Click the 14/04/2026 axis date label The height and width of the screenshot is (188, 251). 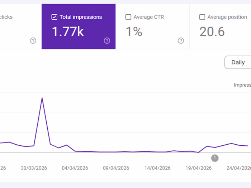tap(157, 168)
